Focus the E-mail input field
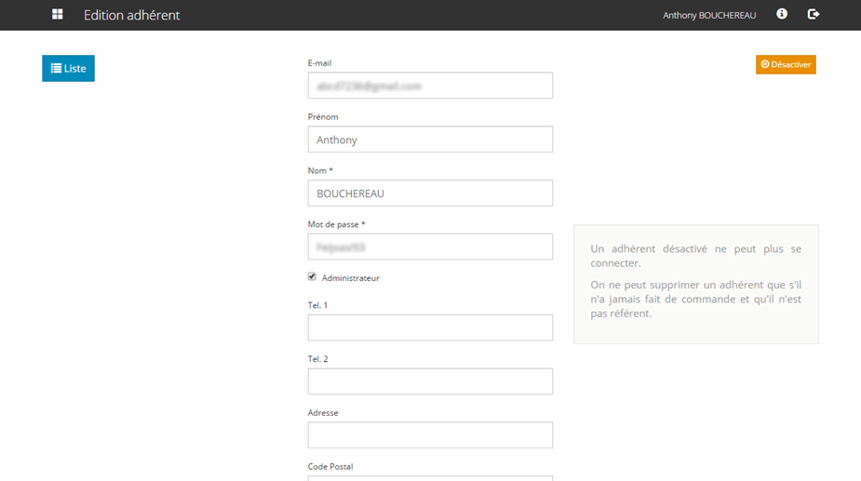 point(430,86)
